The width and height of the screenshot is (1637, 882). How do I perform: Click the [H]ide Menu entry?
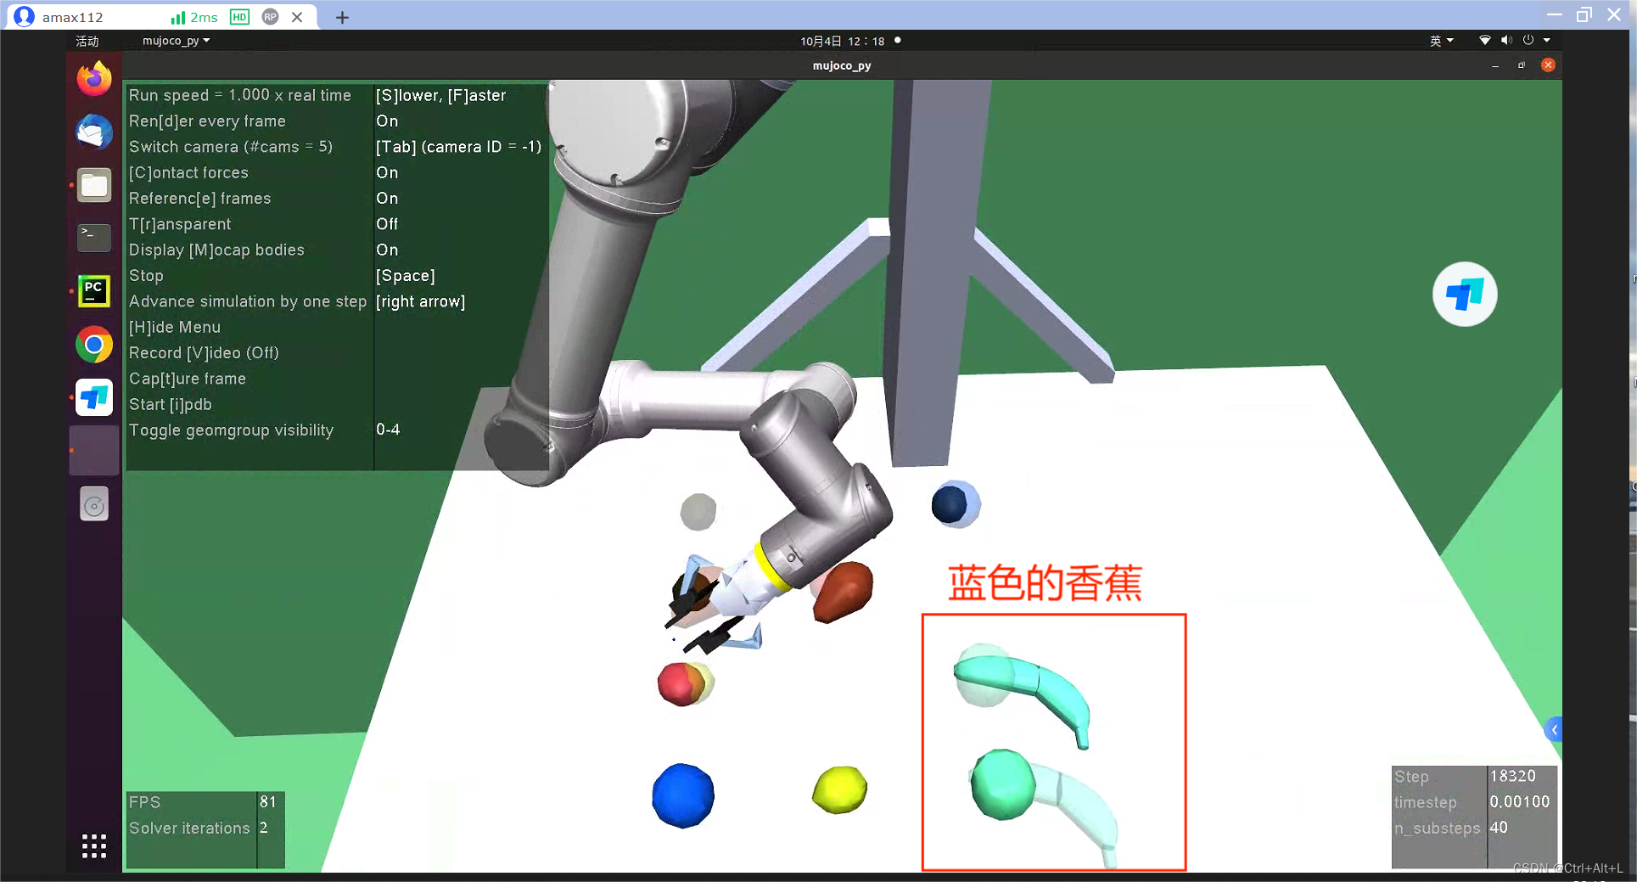[x=175, y=328]
